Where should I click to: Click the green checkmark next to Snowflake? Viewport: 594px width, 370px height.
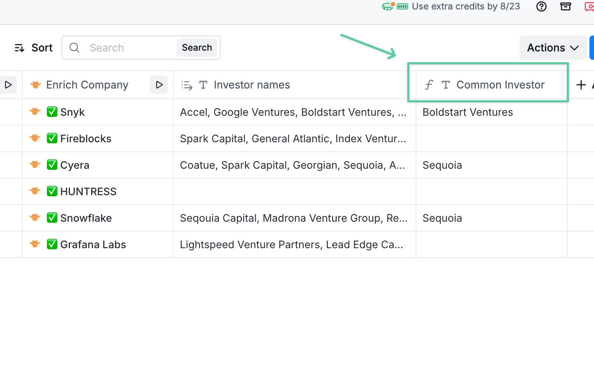52,218
